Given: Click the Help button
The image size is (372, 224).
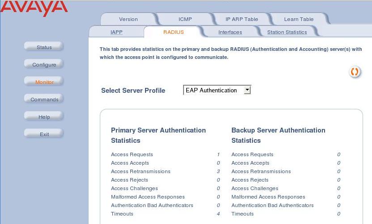Looking at the screenshot, I should [x=44, y=116].
